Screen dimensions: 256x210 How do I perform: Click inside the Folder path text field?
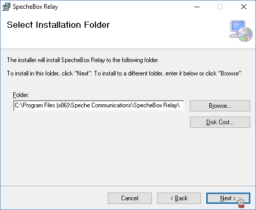tap(99, 106)
